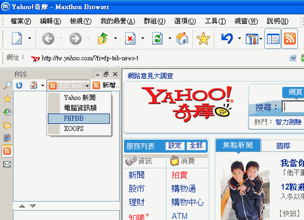
Task: Click the New page toolbar icon
Action: pos(17,39)
